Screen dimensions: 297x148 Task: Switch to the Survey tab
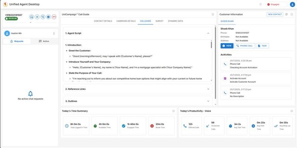[x=159, y=21]
